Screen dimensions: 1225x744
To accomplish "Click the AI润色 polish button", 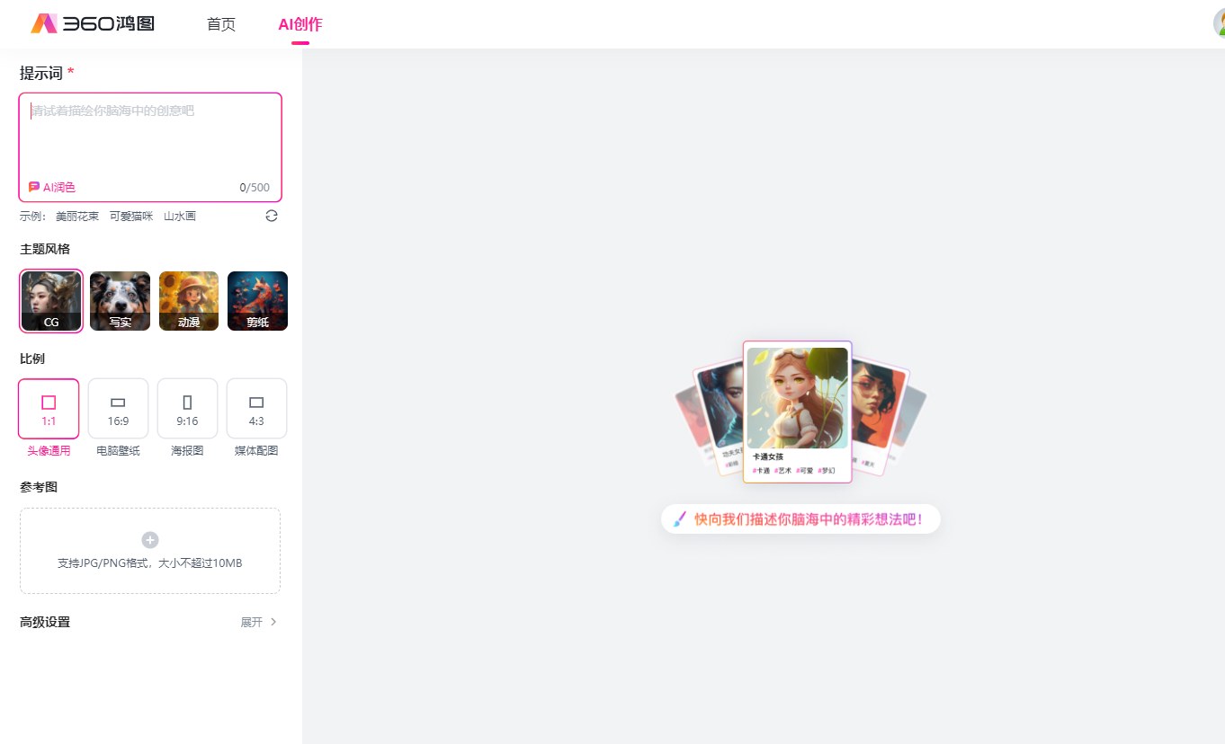I will (x=52, y=187).
